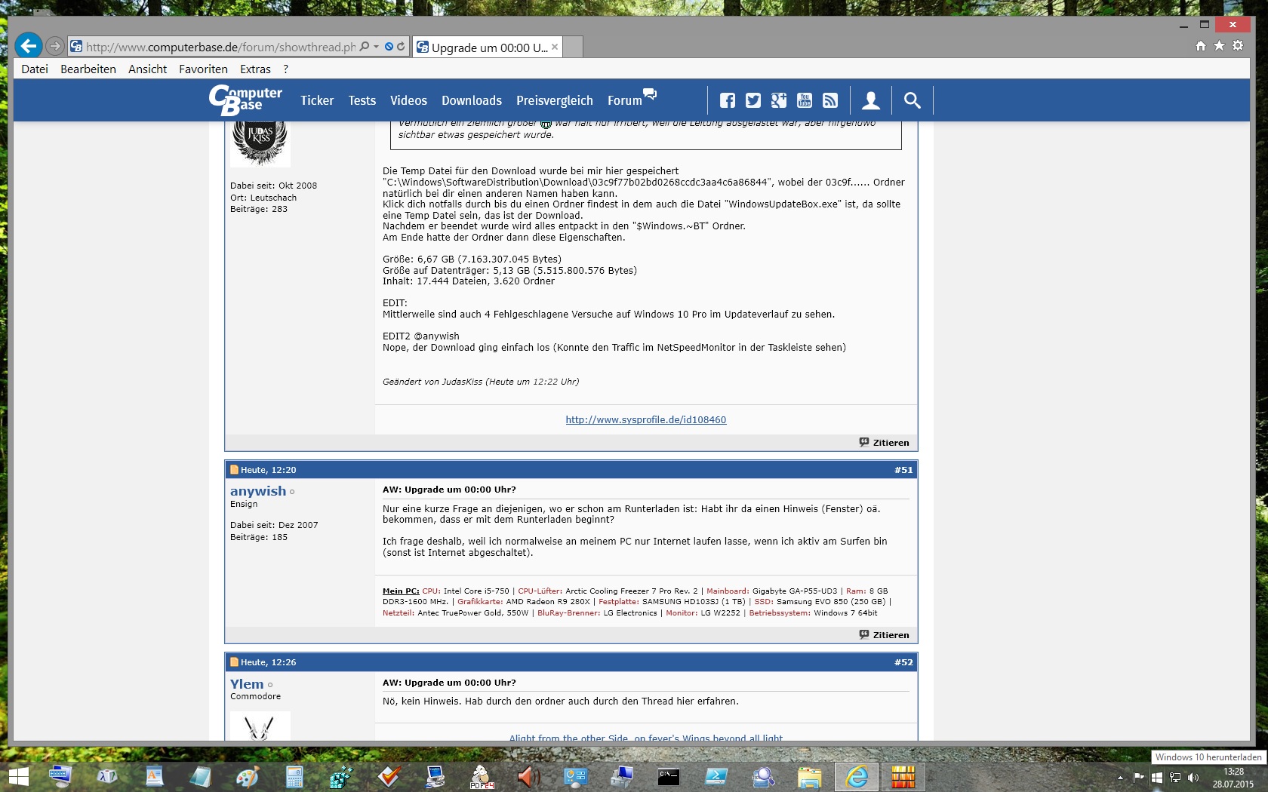Open the Preisvergleich page
The image size is (1268, 792).
[555, 100]
